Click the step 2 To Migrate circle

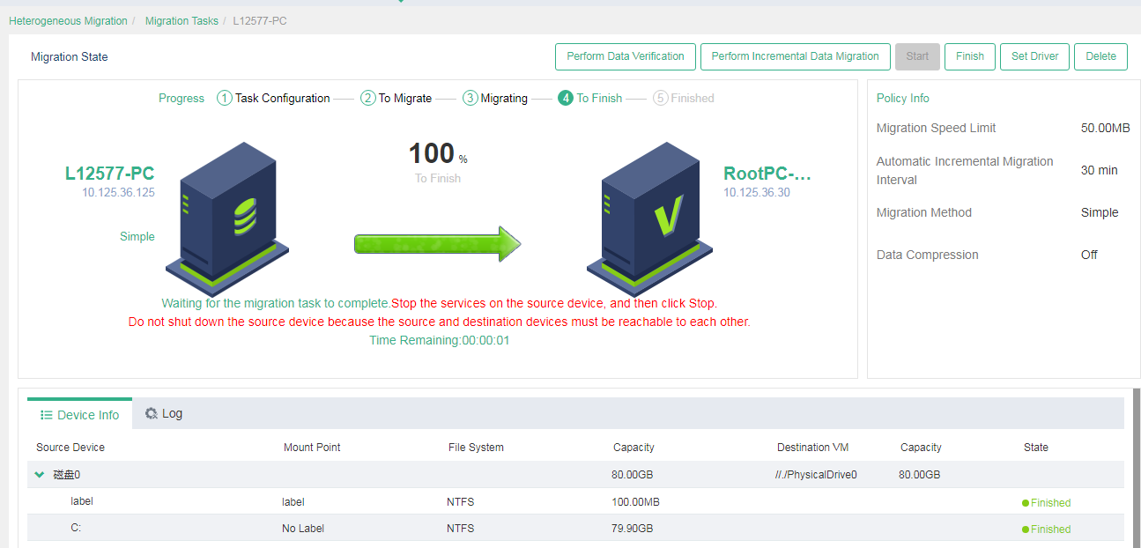(368, 99)
